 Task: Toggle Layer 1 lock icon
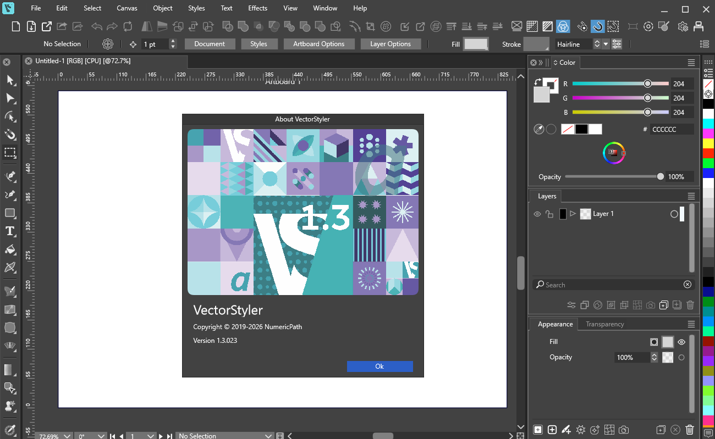pos(549,214)
